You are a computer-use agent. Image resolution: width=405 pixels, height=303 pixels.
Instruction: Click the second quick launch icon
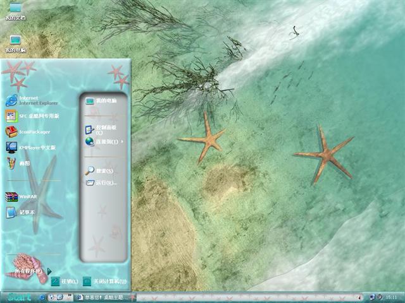click(51, 297)
